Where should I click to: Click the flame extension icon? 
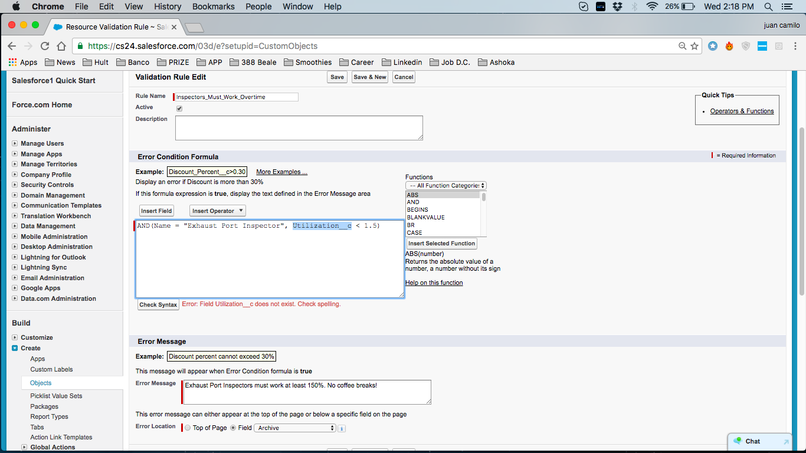click(729, 46)
